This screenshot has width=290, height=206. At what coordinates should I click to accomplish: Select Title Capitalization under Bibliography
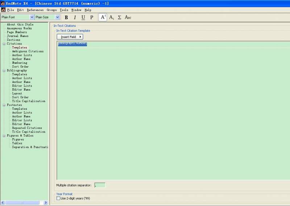(29, 101)
